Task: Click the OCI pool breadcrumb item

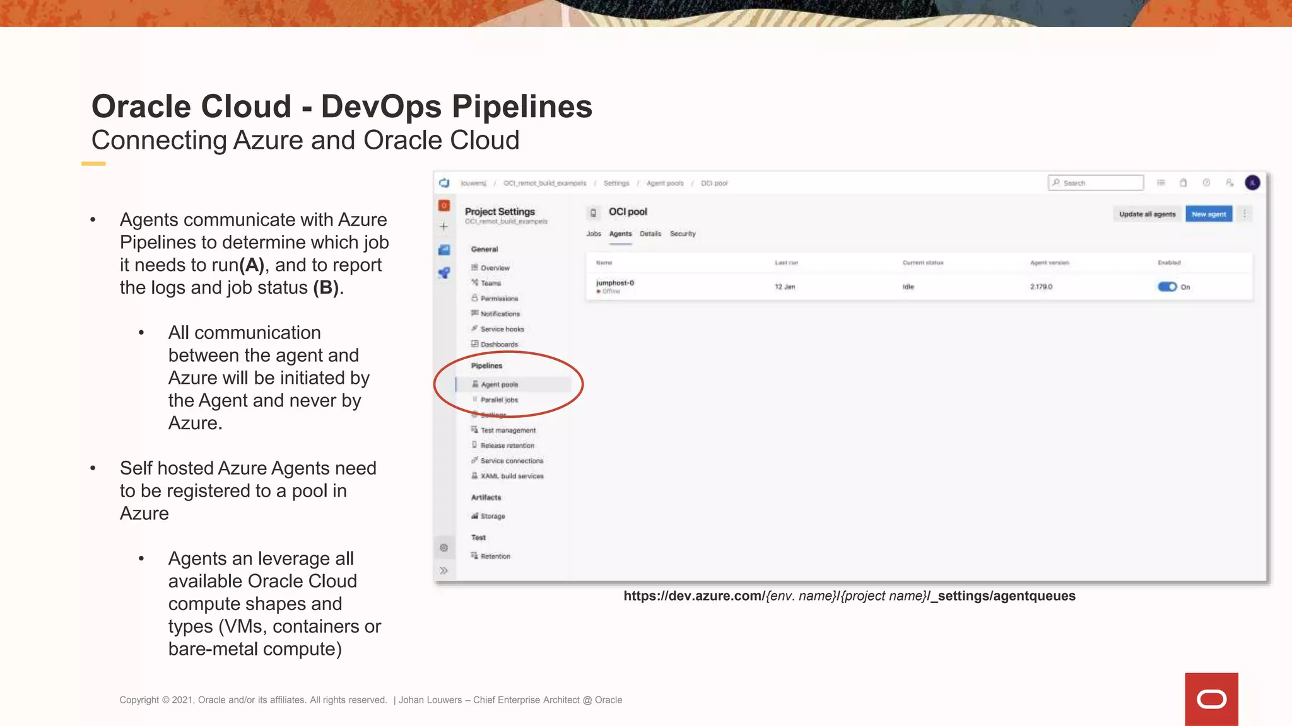Action: tap(714, 183)
